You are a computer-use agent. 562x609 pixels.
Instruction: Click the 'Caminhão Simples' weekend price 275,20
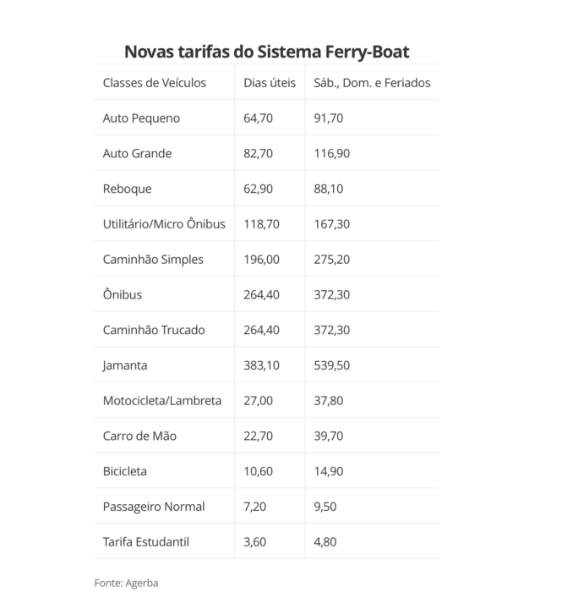(x=333, y=260)
